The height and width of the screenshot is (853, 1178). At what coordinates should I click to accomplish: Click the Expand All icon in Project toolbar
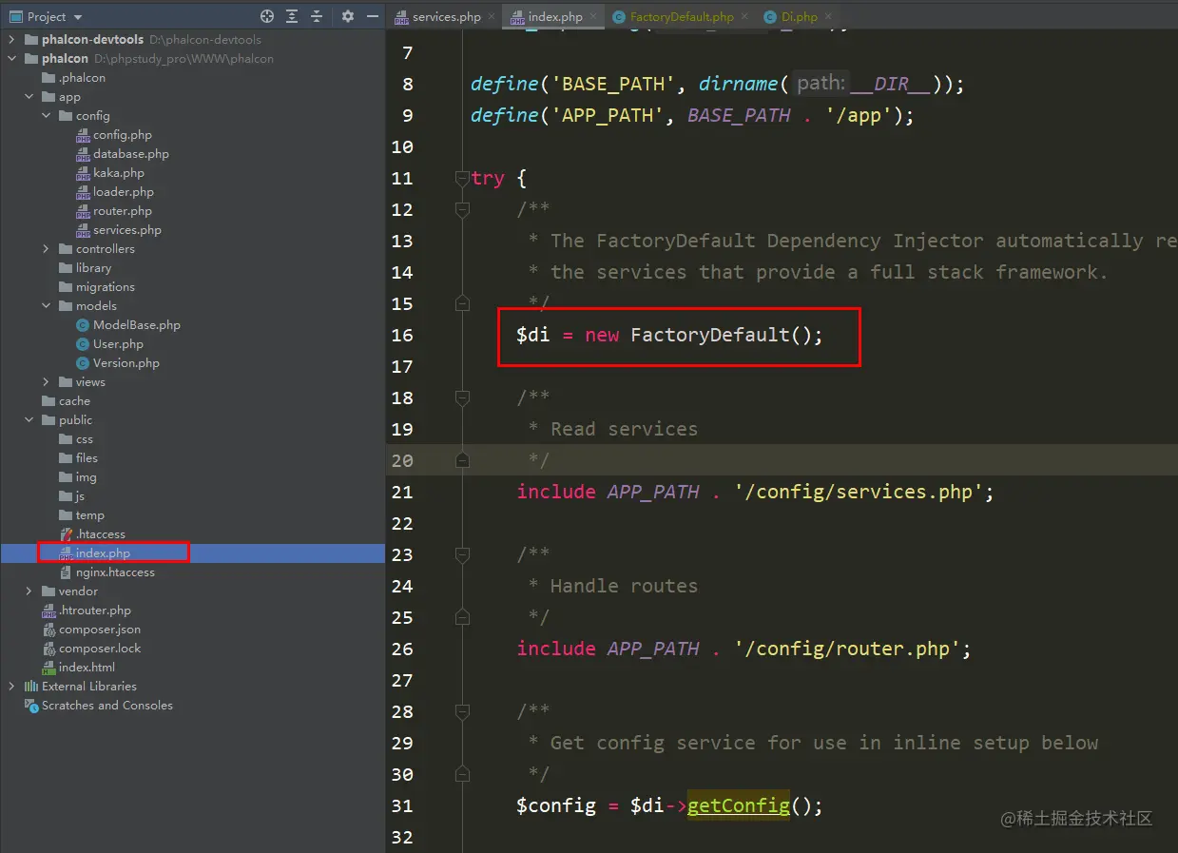pos(292,16)
